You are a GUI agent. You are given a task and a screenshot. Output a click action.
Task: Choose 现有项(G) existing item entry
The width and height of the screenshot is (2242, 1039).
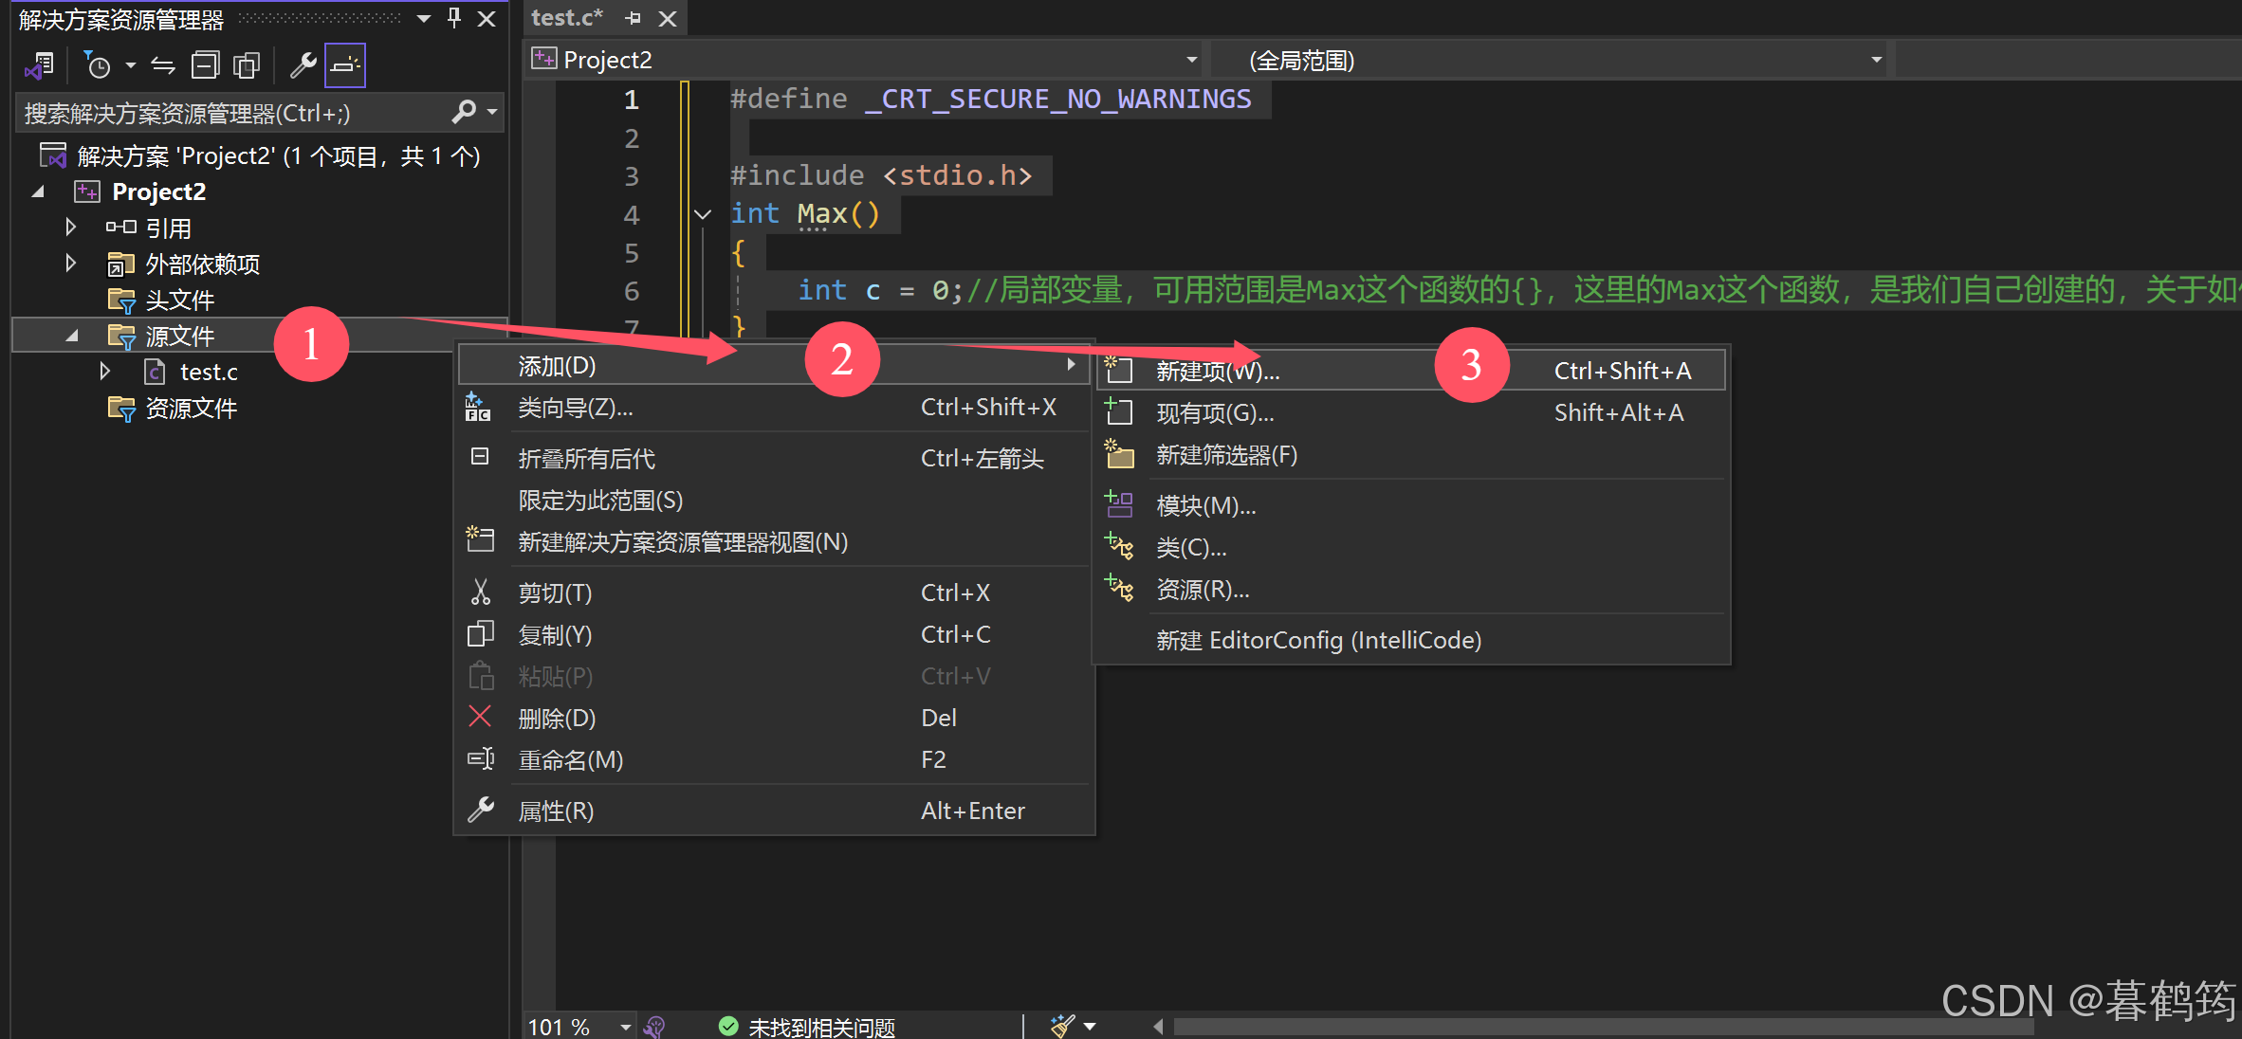pyautogui.click(x=1214, y=412)
